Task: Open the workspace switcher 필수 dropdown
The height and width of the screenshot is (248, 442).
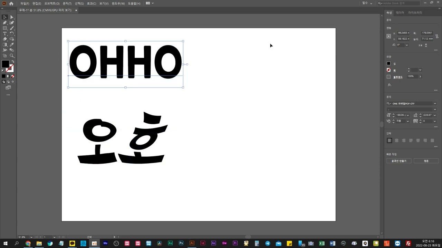Action: pyautogui.click(x=367, y=3)
